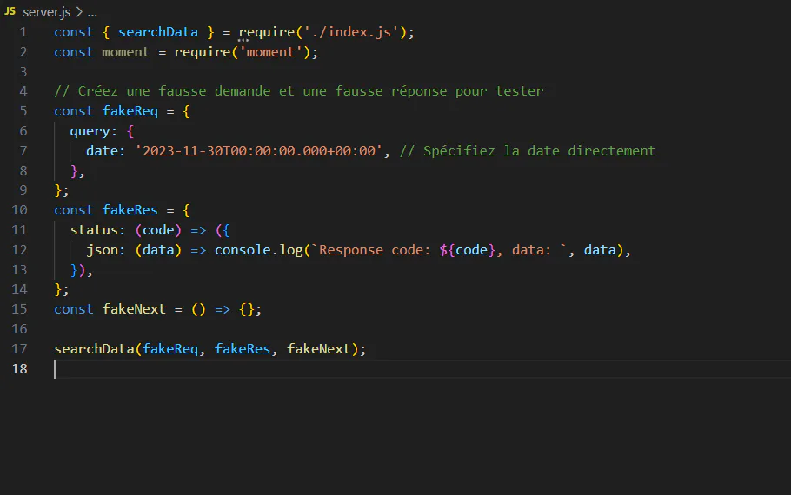This screenshot has width=791, height=495.
Task: Click the date string '2023-11-30T00:00:00.000+00:00'
Action: click(x=259, y=151)
